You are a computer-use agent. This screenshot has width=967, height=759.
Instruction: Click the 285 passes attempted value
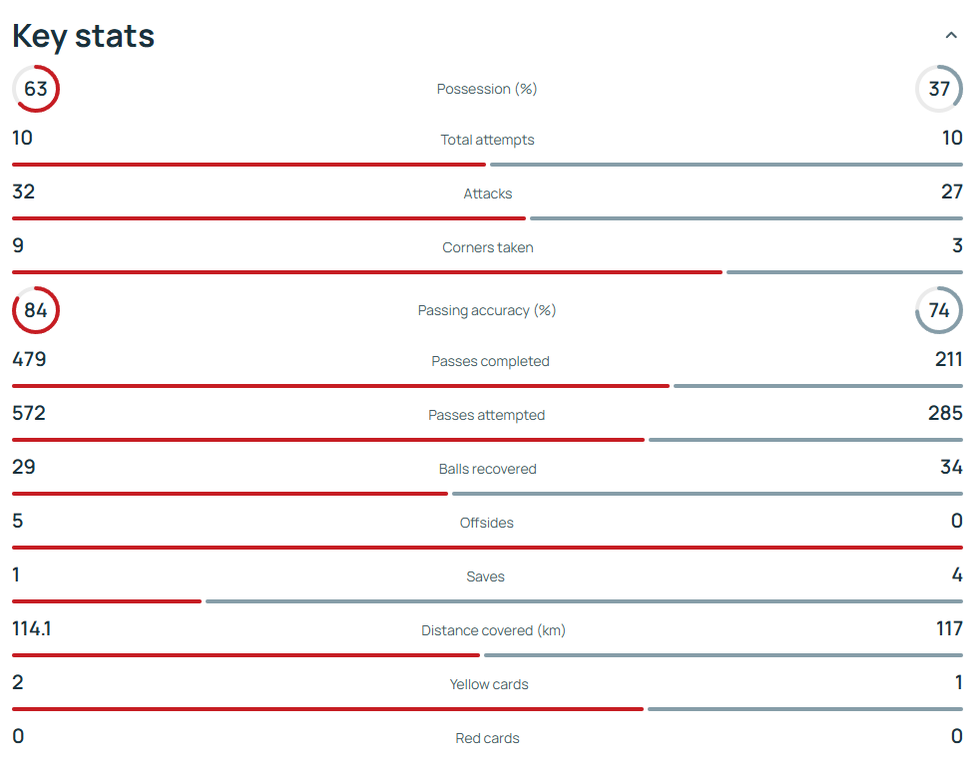point(945,413)
